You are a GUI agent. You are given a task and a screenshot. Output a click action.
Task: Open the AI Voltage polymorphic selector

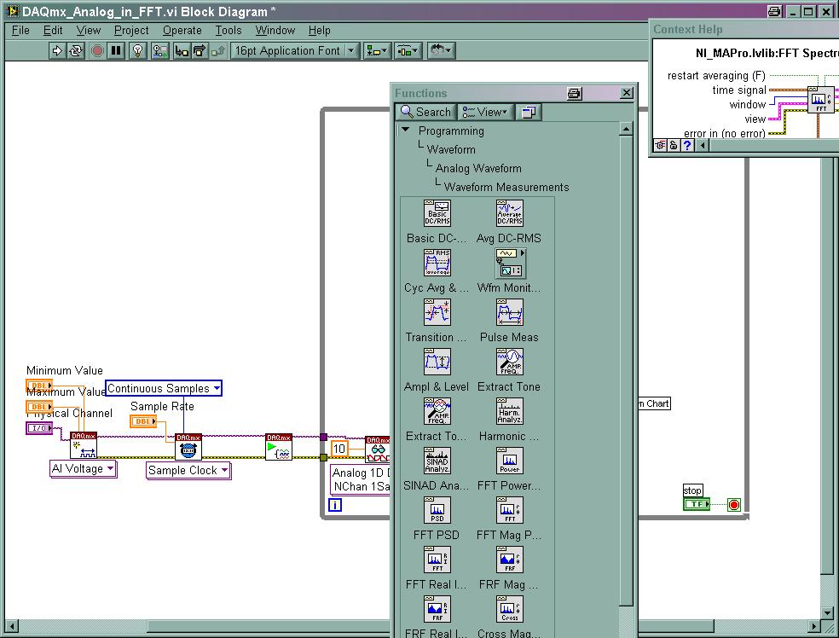pyautogui.click(x=83, y=469)
